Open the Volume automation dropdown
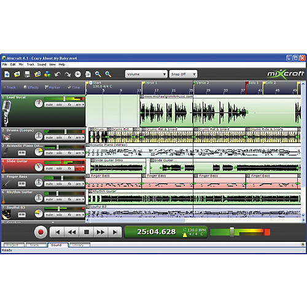Image resolution: width=307 pixels, height=307 pixels. point(146,74)
